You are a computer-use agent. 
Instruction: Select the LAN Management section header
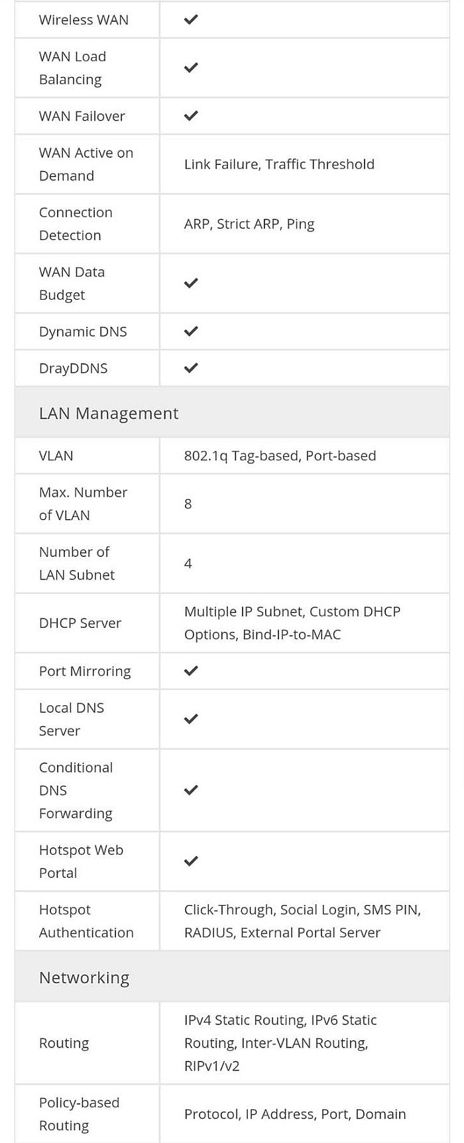232,412
